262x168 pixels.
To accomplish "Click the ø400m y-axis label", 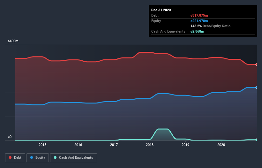I will 13,41.
